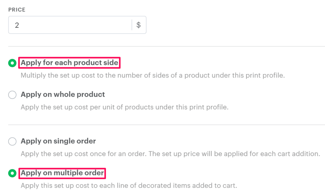The height and width of the screenshot is (195, 325).
Task: Click the 'Apply for each product side' label text
Action: point(70,63)
